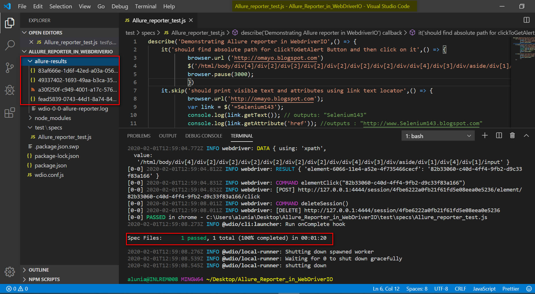Open the Source Control view
535x294 pixels.
pyautogui.click(x=10, y=68)
